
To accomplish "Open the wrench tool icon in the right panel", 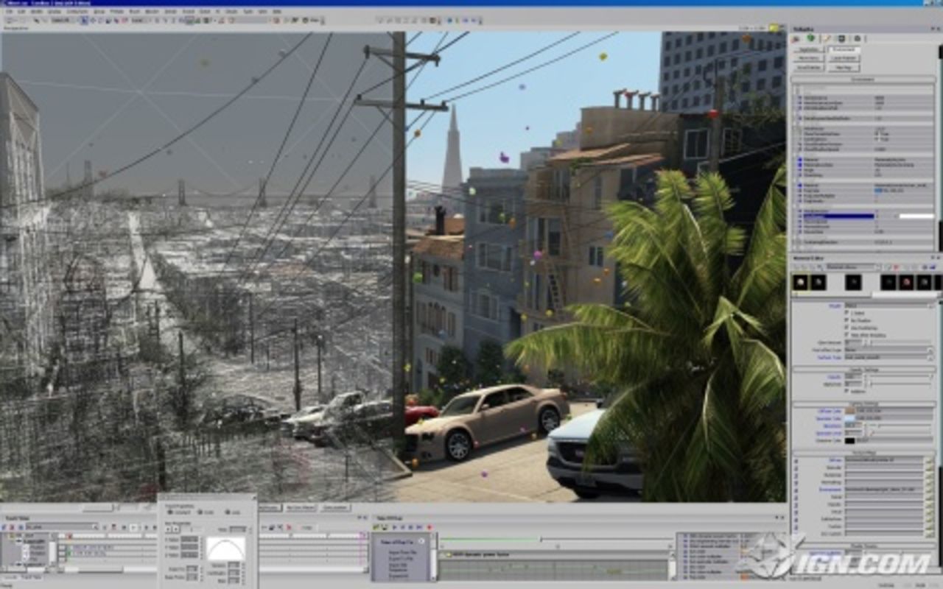I will [827, 38].
